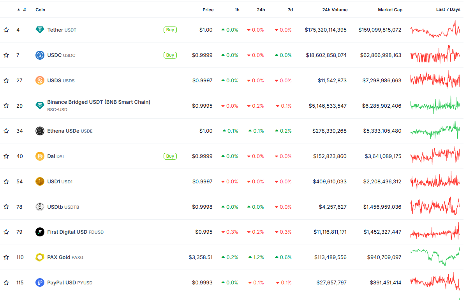Click PAX Gold price $3,358.51
The width and height of the screenshot is (474, 300).
pyautogui.click(x=201, y=257)
